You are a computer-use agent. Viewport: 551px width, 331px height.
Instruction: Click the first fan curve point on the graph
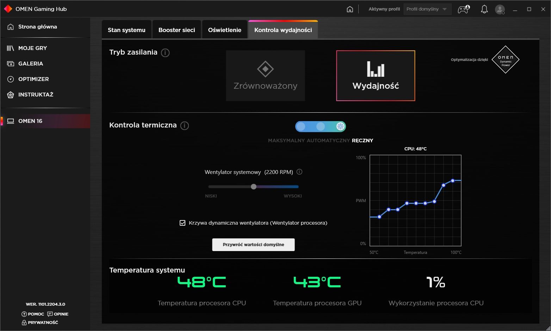[x=379, y=217]
